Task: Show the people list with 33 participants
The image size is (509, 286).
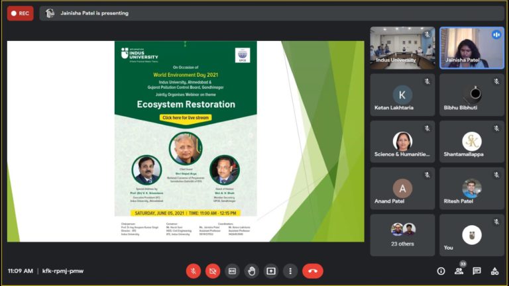Action: (x=459, y=271)
